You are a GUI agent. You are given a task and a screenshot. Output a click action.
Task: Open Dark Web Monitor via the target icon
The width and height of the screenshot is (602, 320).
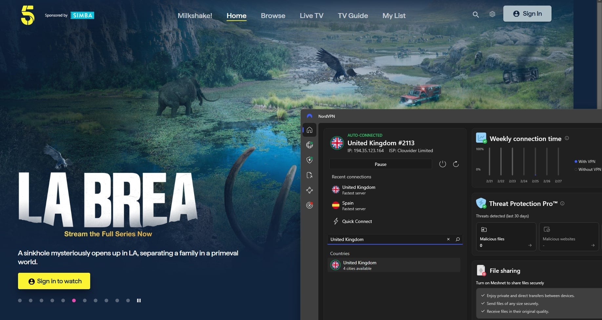(309, 205)
